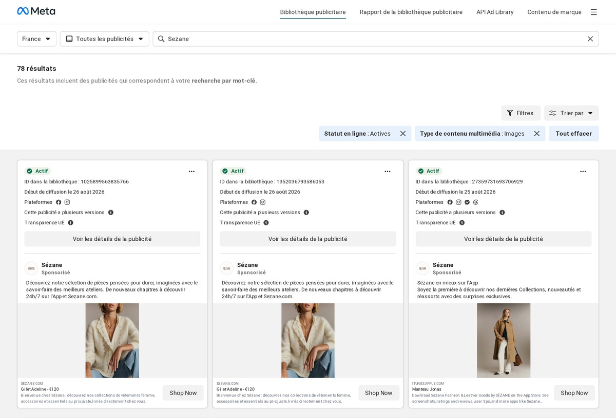
Task: Click 'Début de diffusion le 25 août 2026' text
Action: [x=456, y=192]
